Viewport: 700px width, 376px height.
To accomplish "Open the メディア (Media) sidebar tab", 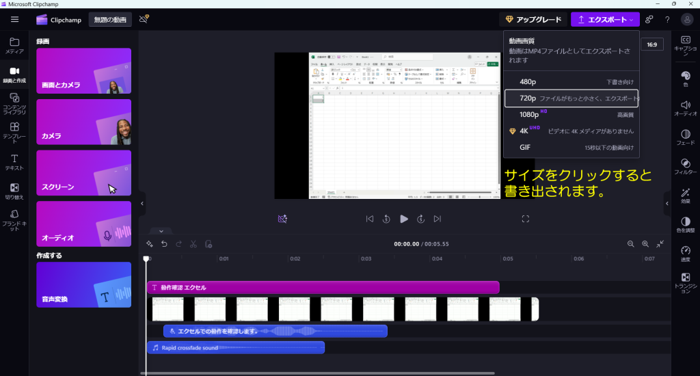I will pyautogui.click(x=14, y=45).
